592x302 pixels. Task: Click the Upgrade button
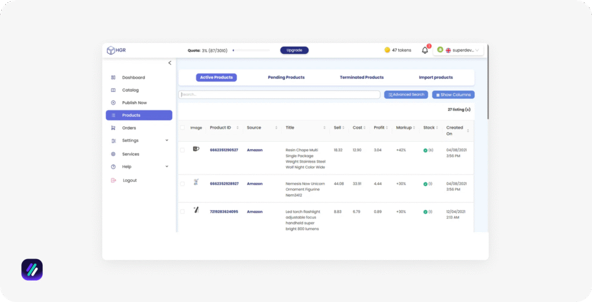point(294,50)
